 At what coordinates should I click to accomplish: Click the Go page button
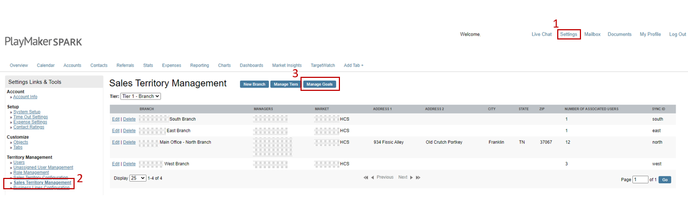(x=665, y=180)
